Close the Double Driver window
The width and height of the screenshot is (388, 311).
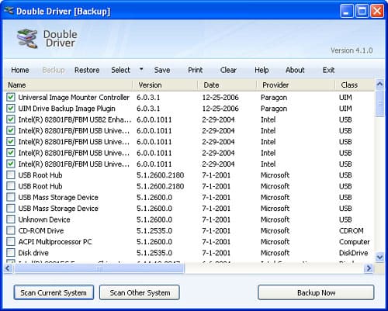[x=377, y=11]
